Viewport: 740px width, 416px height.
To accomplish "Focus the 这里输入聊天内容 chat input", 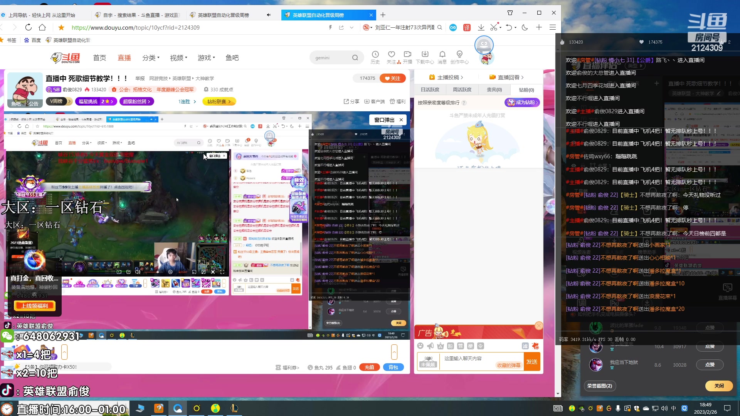I will (x=481, y=362).
